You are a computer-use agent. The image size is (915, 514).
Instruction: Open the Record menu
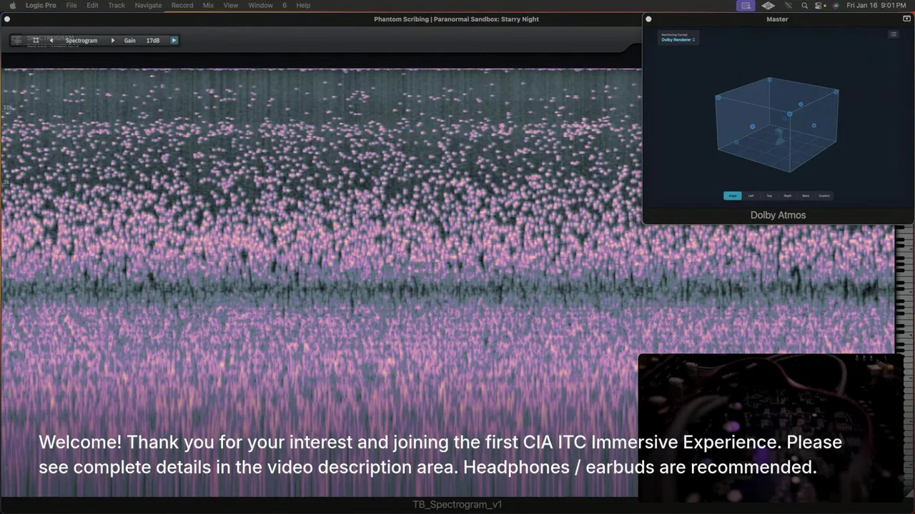[182, 5]
